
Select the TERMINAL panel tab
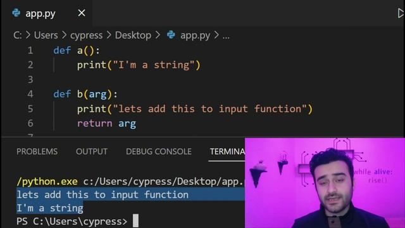[x=227, y=151]
